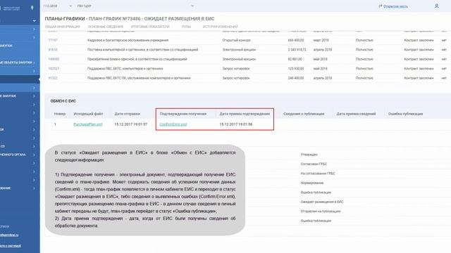Switch to the ОБЩАЯ ИНФОРМАЦИЯ tab
The image size is (451, 253).
click(x=63, y=27)
